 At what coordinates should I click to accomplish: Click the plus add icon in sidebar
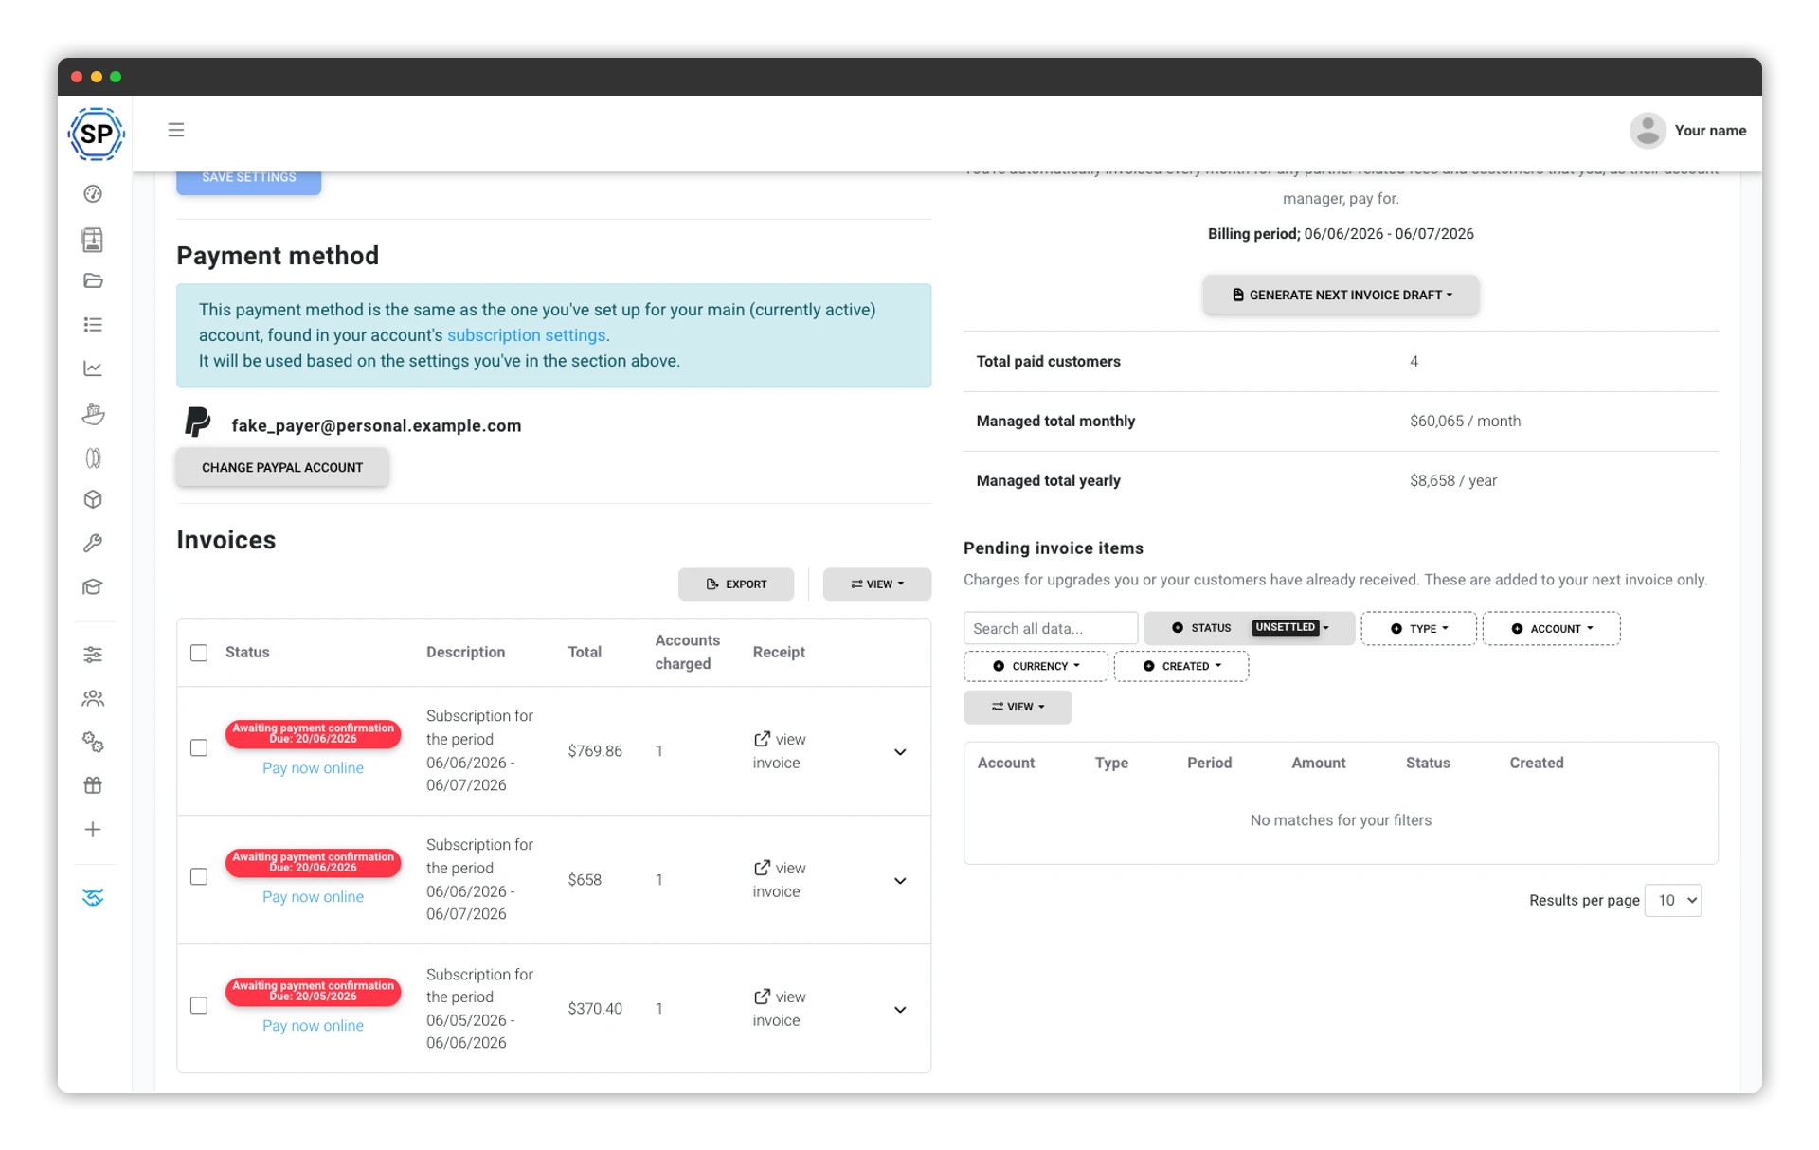93,830
